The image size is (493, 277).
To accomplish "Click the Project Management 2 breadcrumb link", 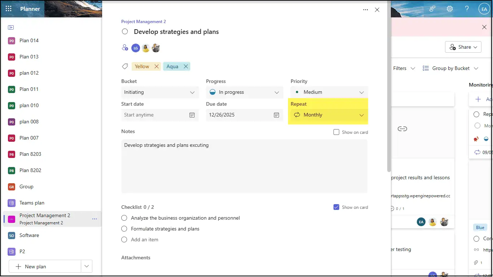I will point(144,22).
